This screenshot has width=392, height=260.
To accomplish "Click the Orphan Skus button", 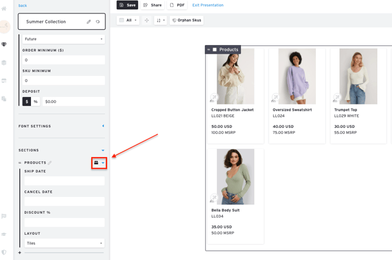I will tap(187, 20).
